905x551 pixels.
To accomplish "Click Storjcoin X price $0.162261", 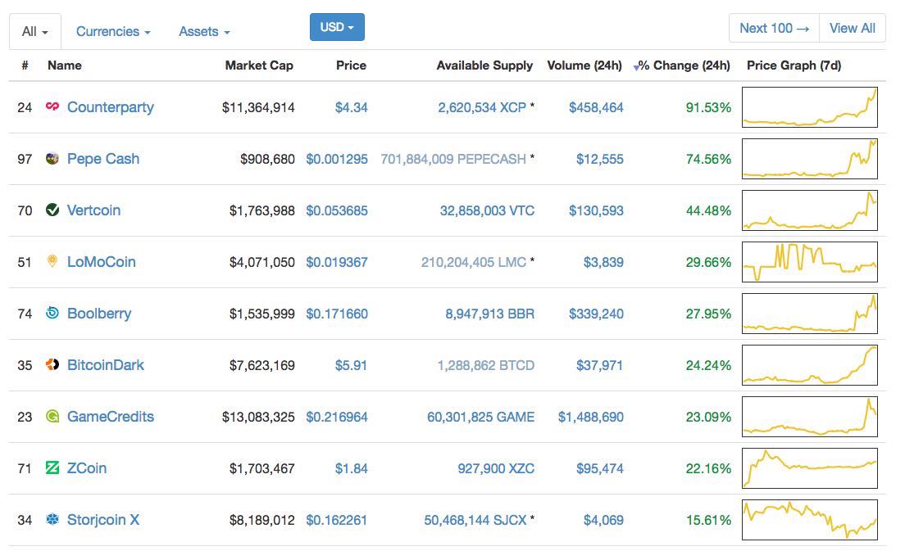I will [336, 521].
